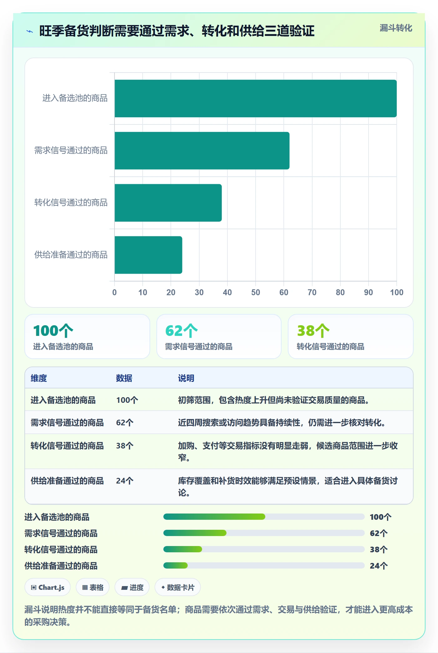Screen dimensions: 438x653
Task: Click the progress bar for 供给准备通过的商品
Action: coord(264,565)
